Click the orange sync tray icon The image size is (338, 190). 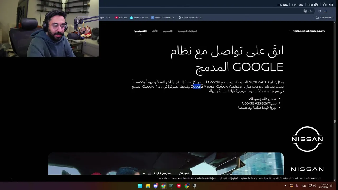pyautogui.click(x=291, y=186)
